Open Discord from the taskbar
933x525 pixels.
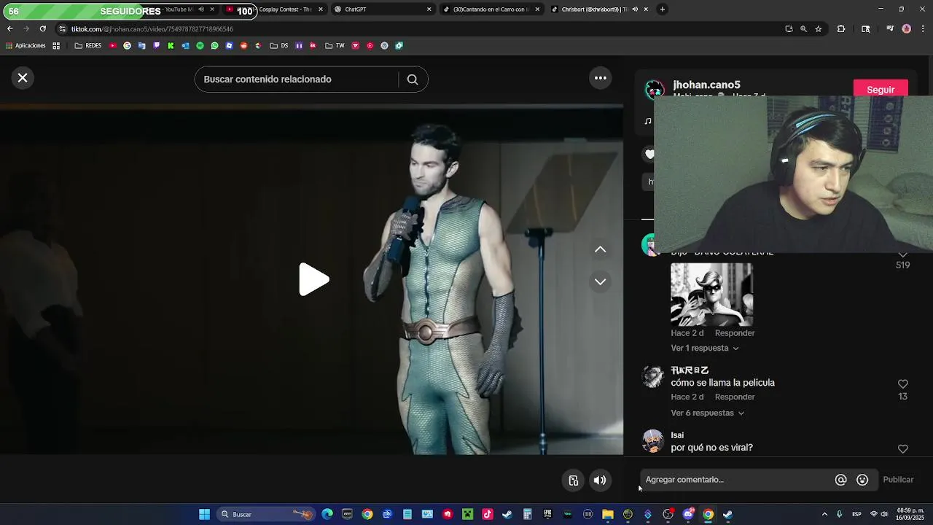tap(688, 514)
